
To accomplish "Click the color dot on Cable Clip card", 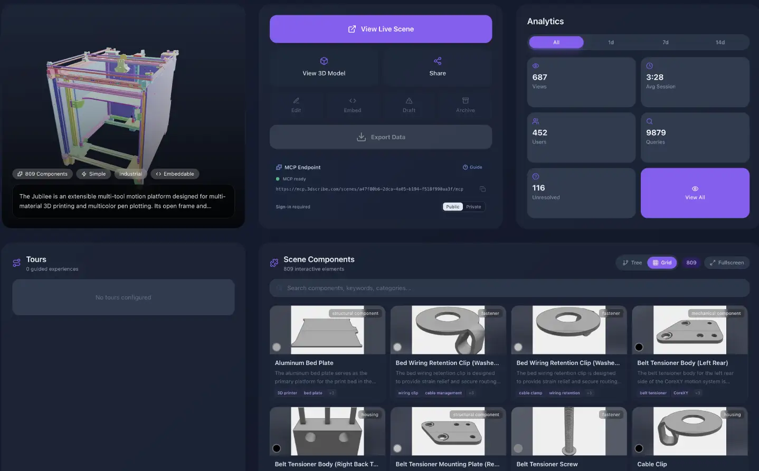I will pos(639,448).
